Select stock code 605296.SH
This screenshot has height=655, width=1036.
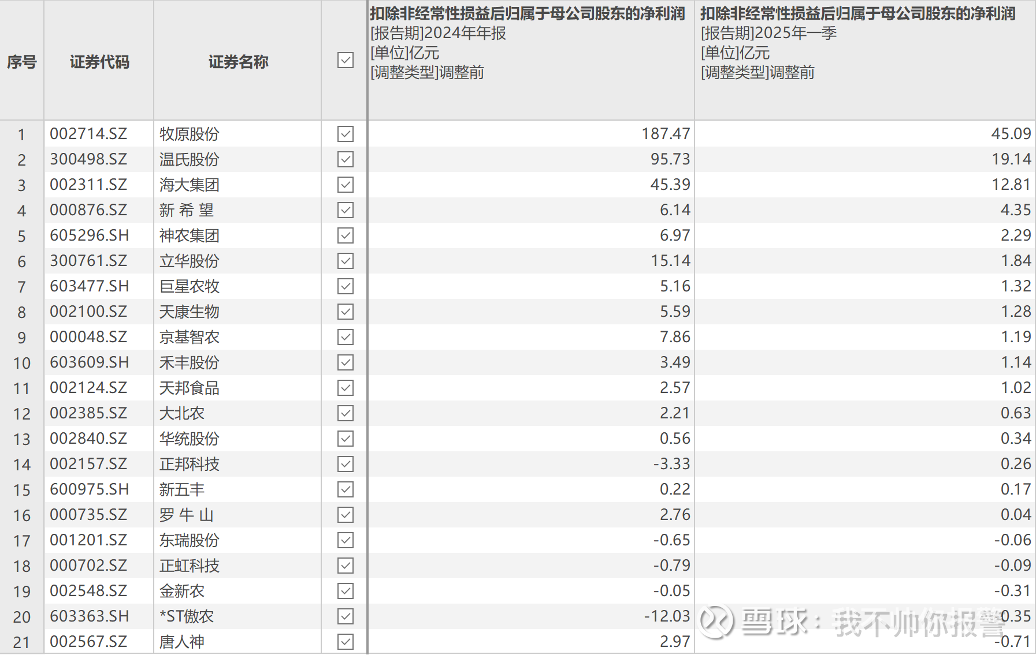90,235
